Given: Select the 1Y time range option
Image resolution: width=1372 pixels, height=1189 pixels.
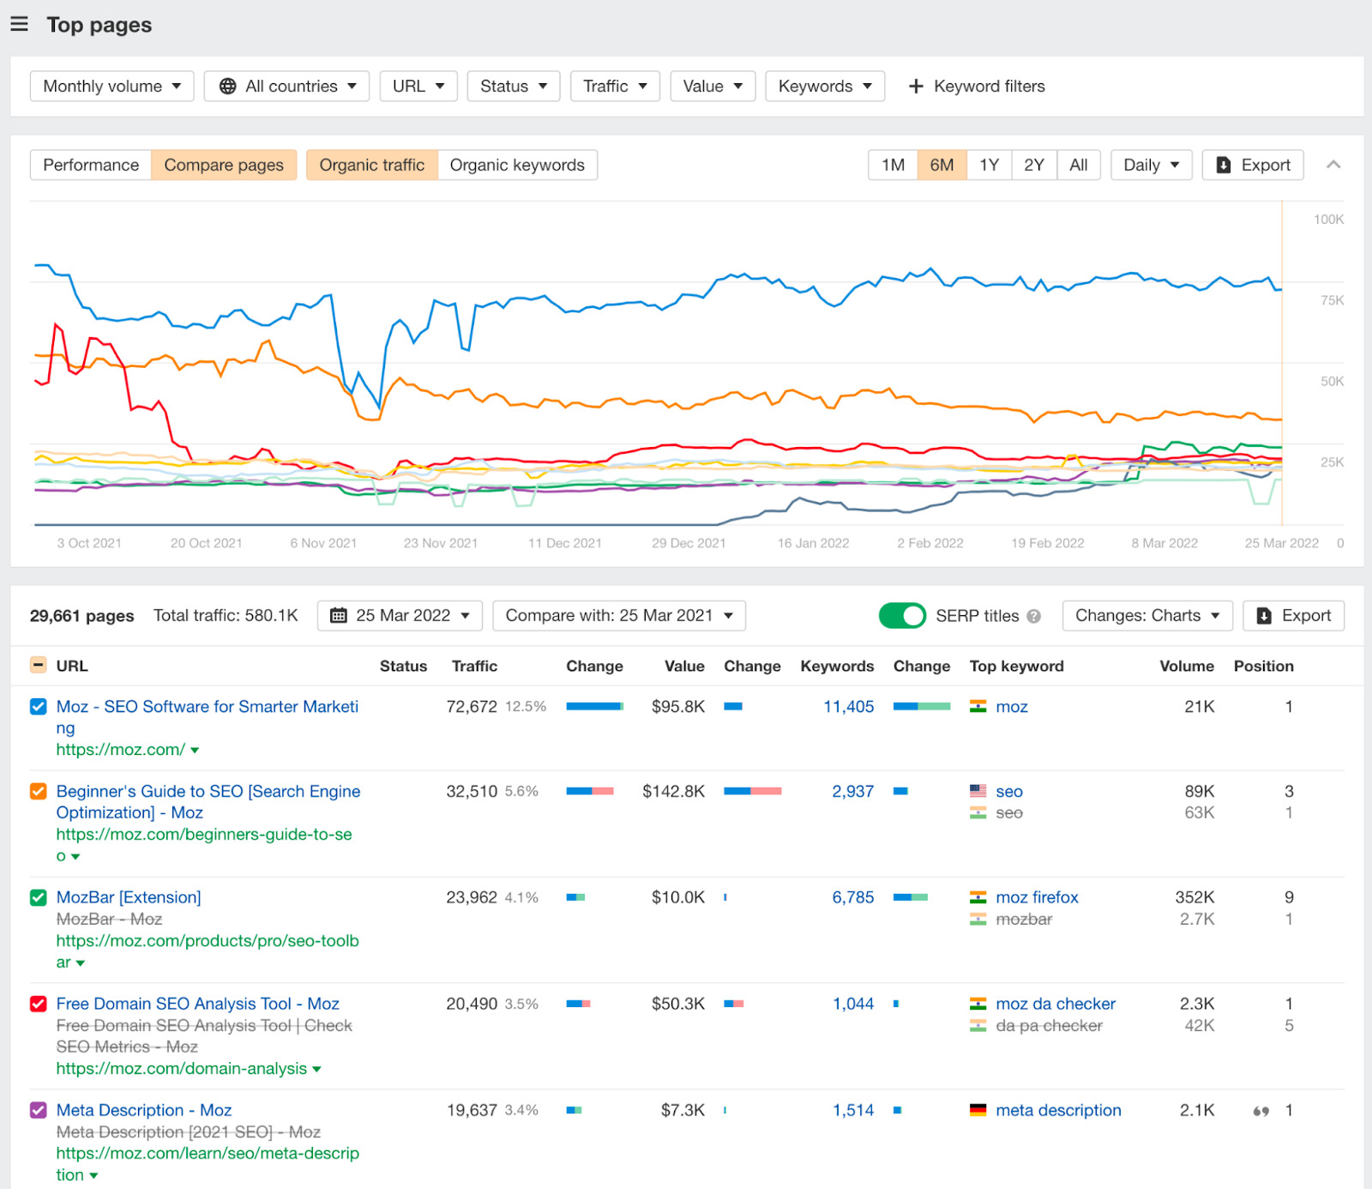Looking at the screenshot, I should pos(988,165).
